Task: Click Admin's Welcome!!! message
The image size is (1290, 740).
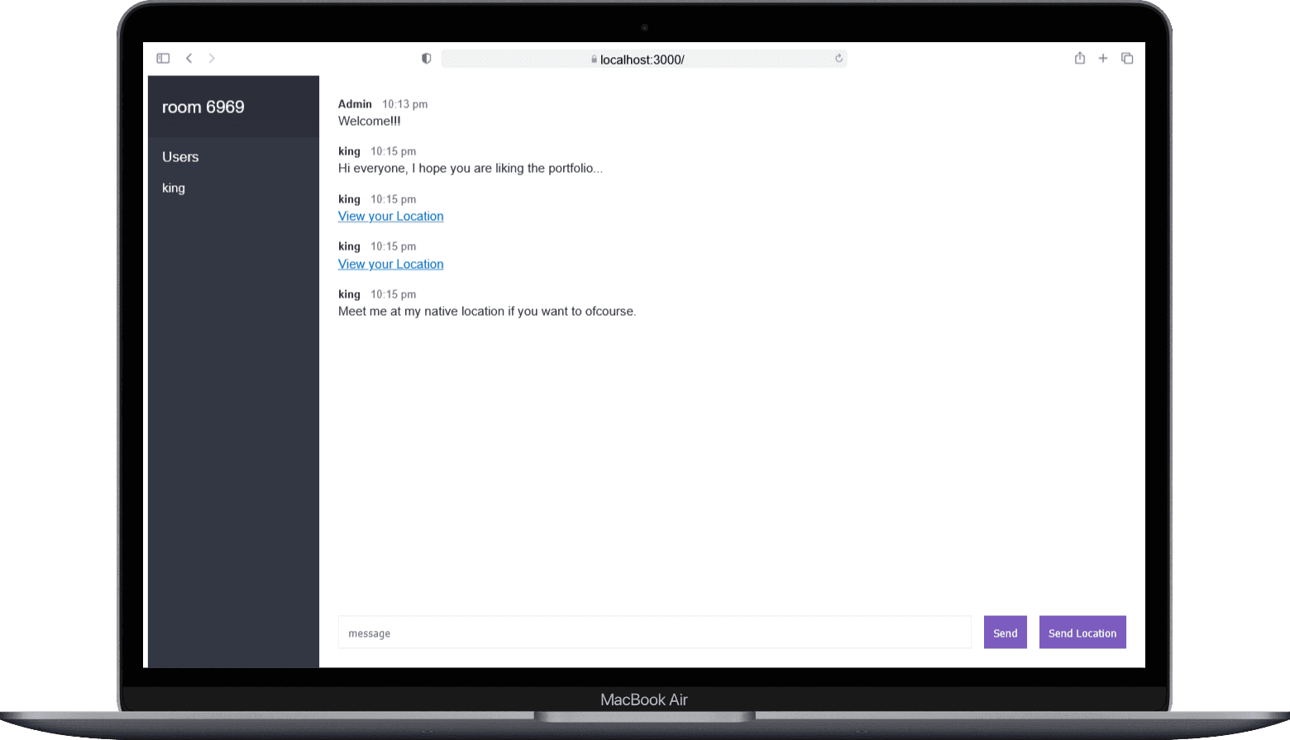Action: (369, 121)
